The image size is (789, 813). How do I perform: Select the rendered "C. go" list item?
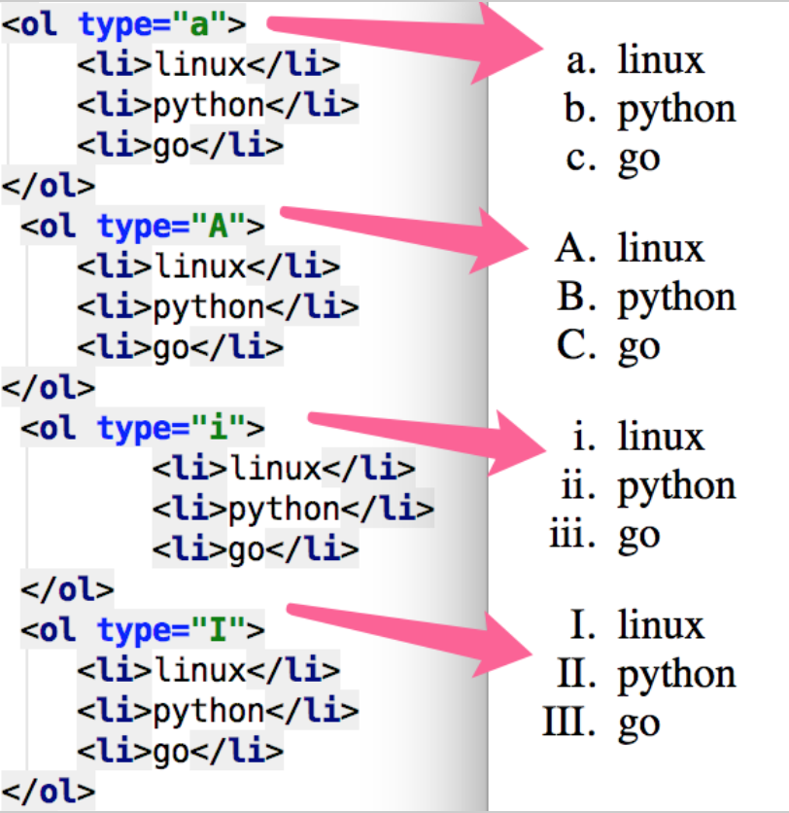(x=608, y=346)
